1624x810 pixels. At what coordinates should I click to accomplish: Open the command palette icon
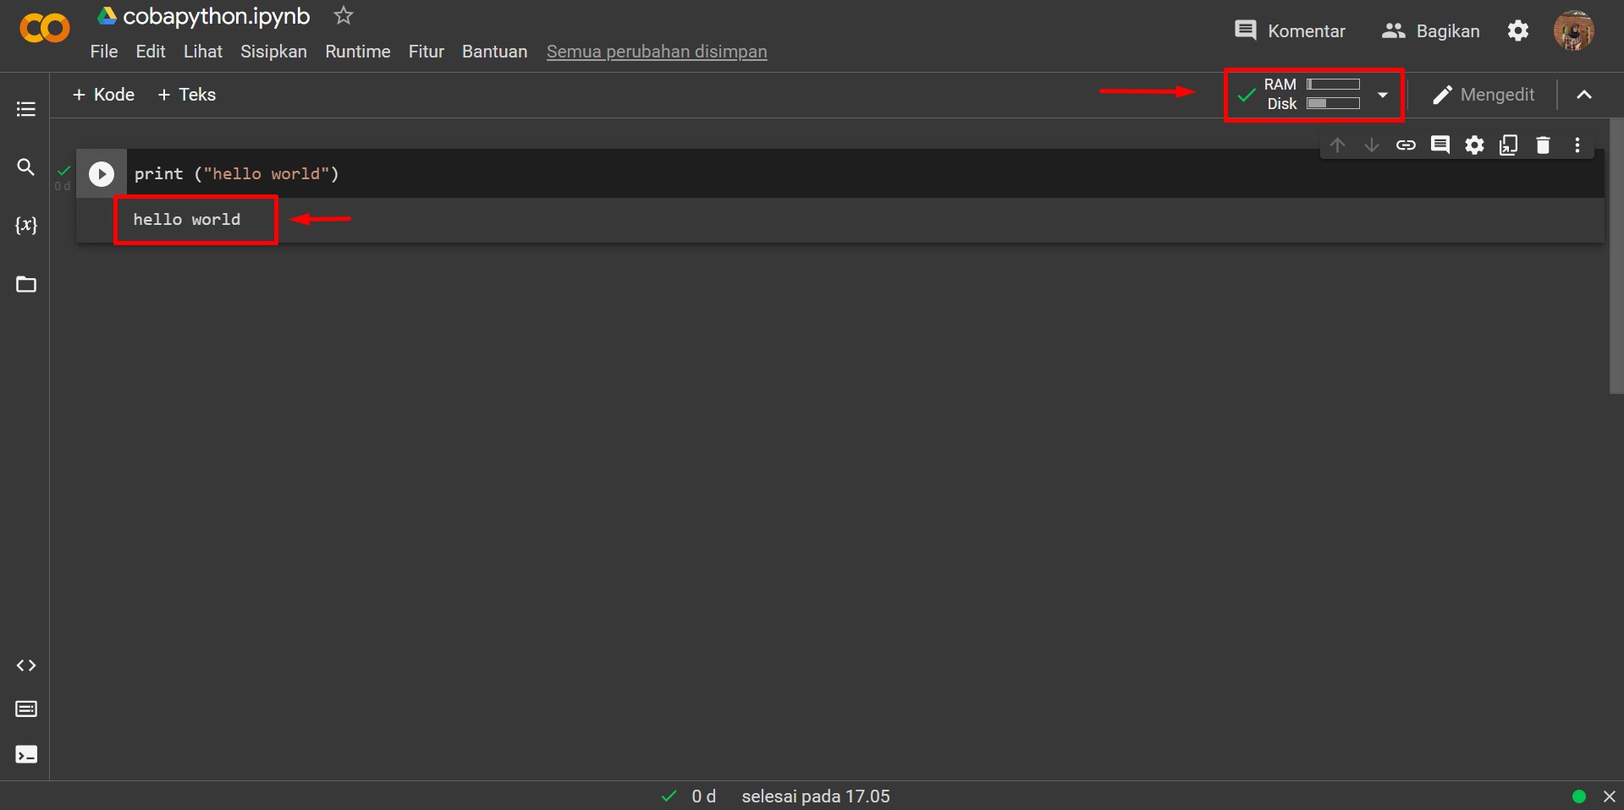coord(25,709)
